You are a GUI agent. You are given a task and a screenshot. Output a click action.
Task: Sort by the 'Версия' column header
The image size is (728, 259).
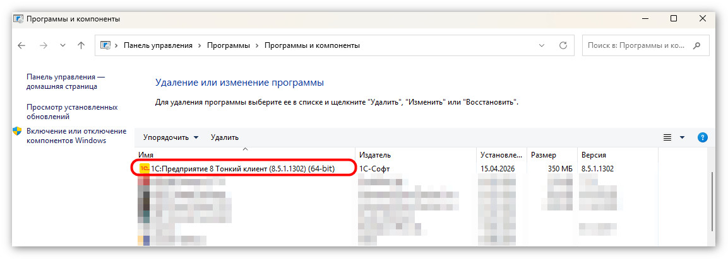click(618, 155)
